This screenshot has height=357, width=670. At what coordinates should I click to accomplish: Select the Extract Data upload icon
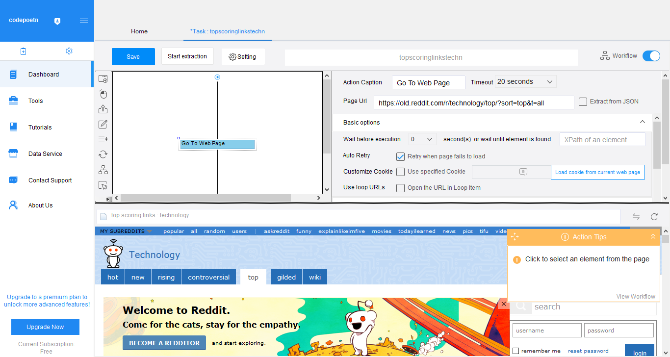click(103, 109)
